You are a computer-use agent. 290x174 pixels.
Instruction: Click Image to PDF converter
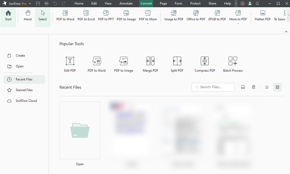[174, 16]
